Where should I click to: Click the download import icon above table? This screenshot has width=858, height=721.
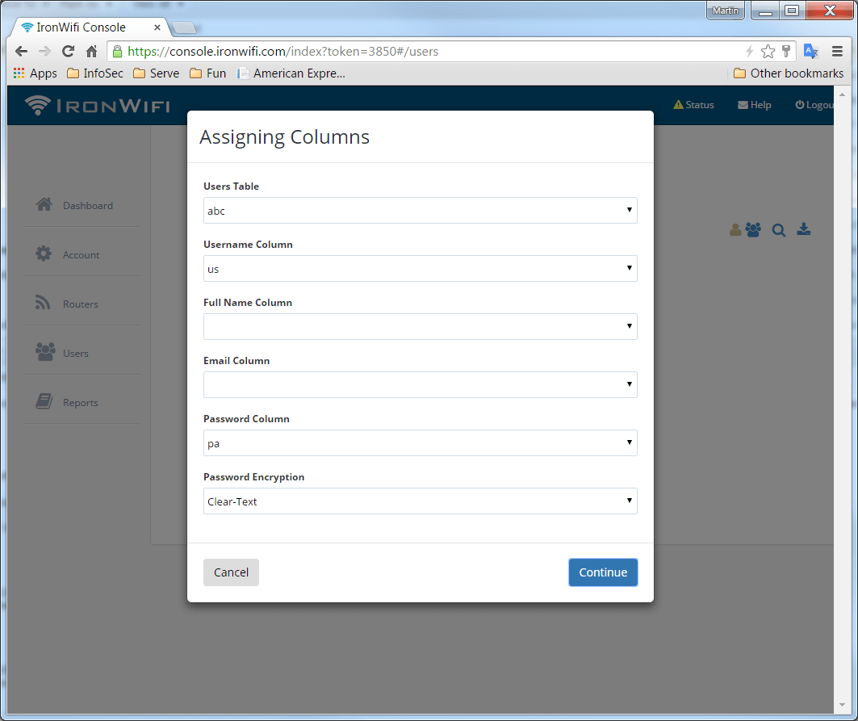pos(804,229)
